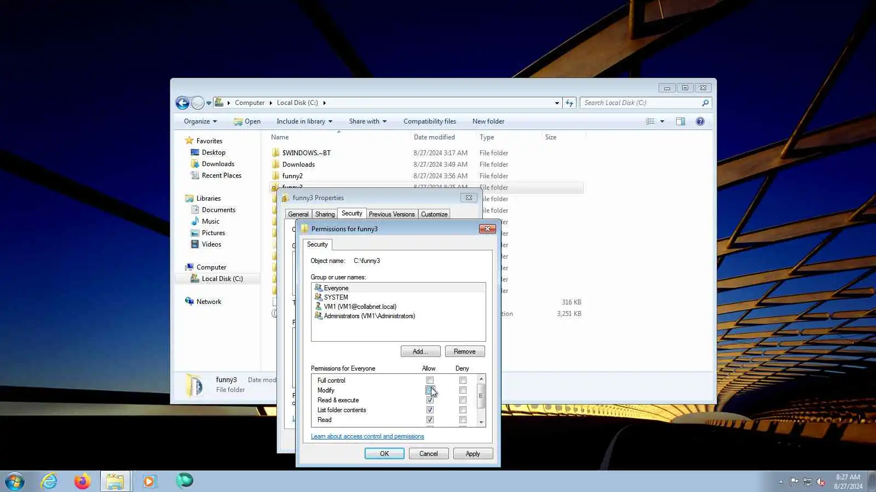Viewport: 876px width, 492px height.
Task: Open the recent pages dropdown arrow
Action: (209, 103)
